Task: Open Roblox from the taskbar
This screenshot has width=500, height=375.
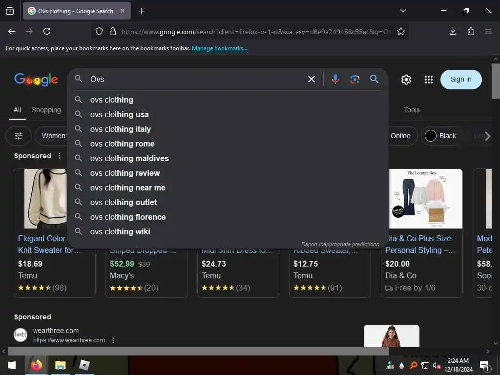Action: (x=84, y=365)
